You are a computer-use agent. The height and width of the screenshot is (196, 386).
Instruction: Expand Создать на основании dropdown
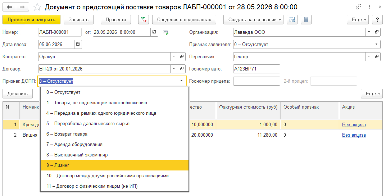253,20
